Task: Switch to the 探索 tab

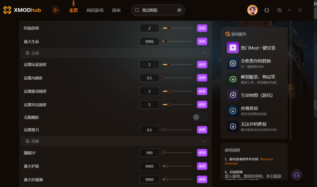Action: point(116,10)
